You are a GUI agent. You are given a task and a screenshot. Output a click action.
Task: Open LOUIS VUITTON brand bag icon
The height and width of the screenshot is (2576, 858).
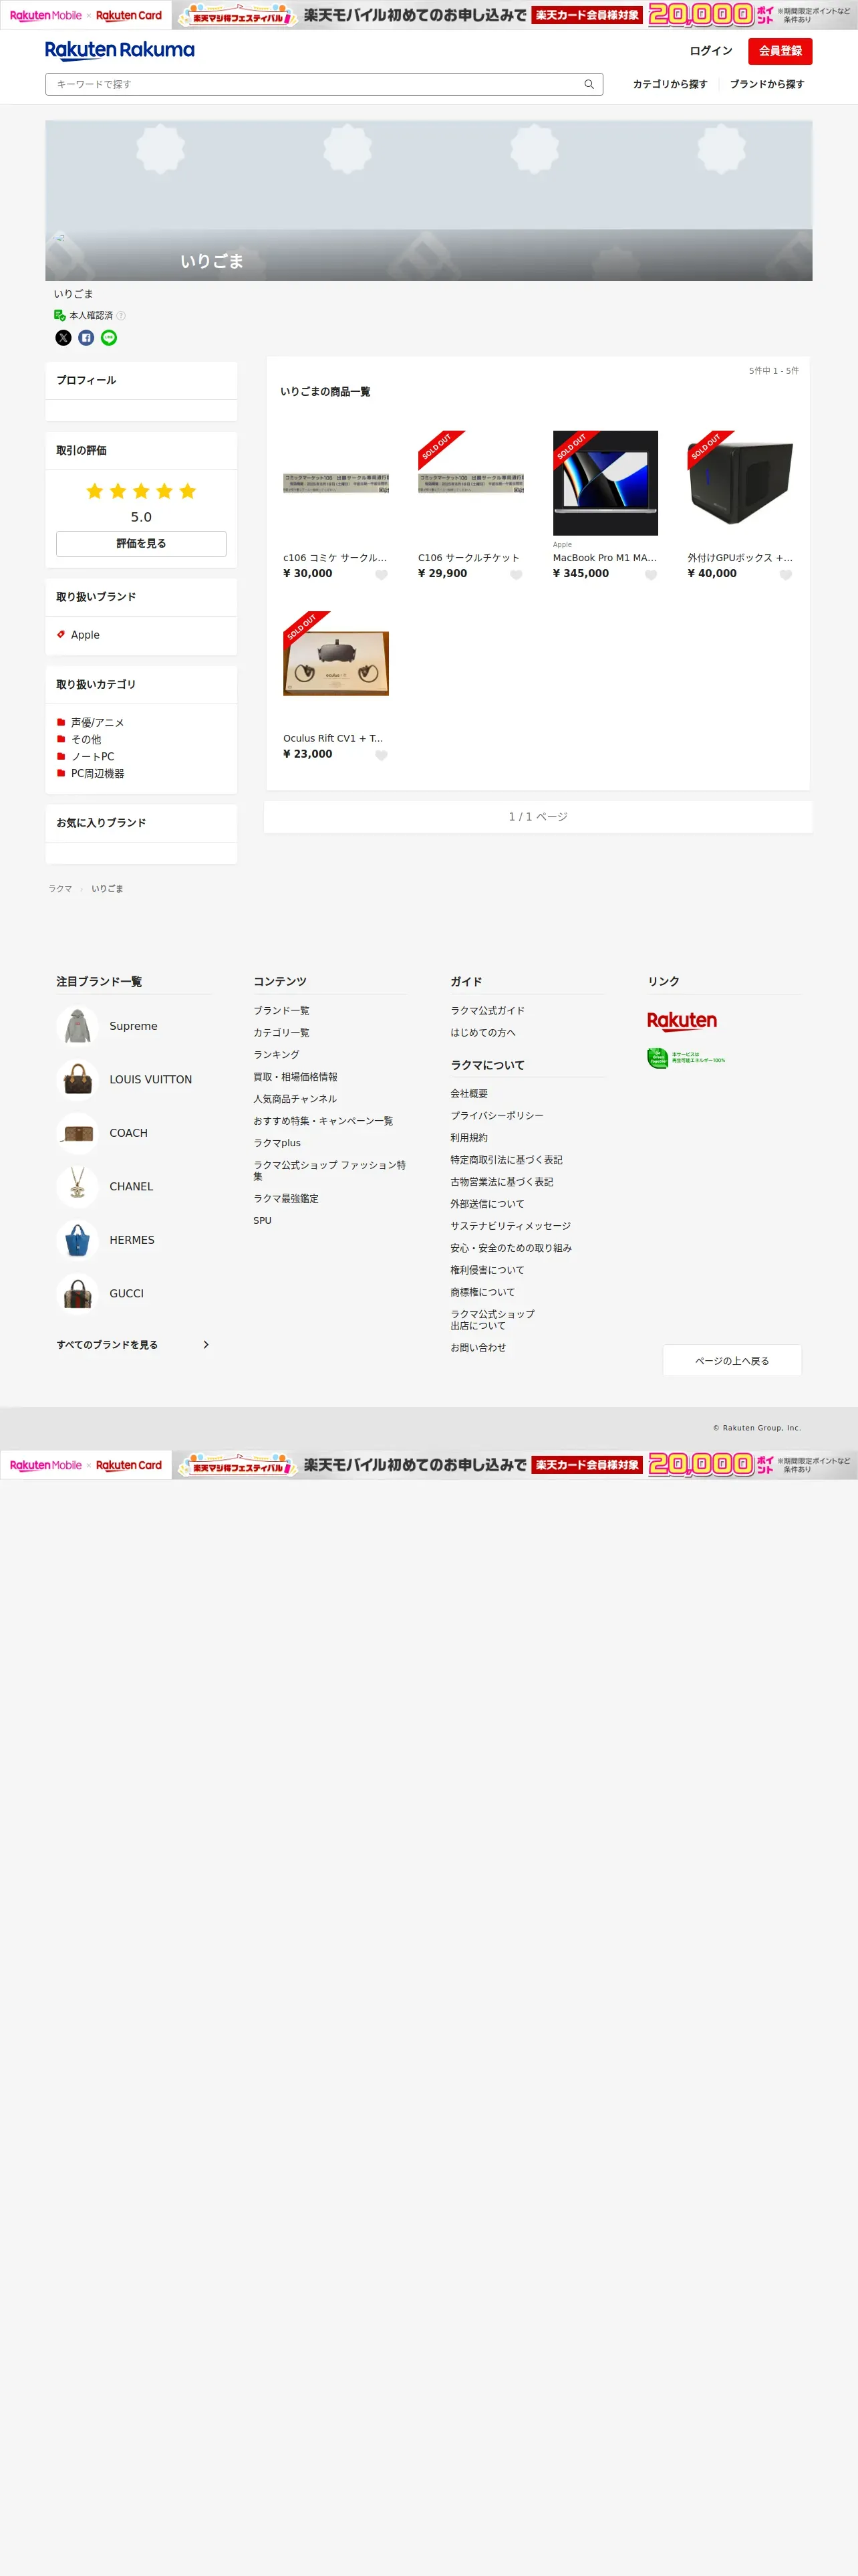77,1080
